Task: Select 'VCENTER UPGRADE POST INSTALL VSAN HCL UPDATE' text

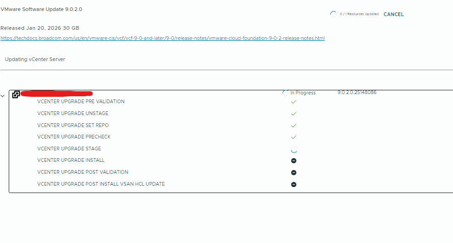Action: pos(101,184)
